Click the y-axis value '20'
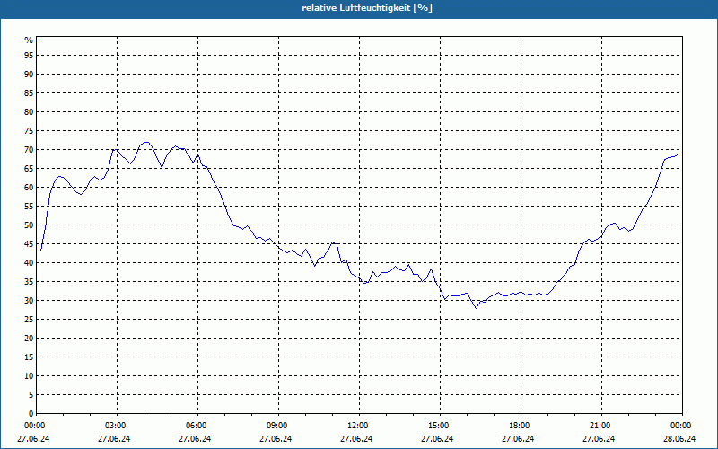This screenshot has width=718, height=449. 29,339
